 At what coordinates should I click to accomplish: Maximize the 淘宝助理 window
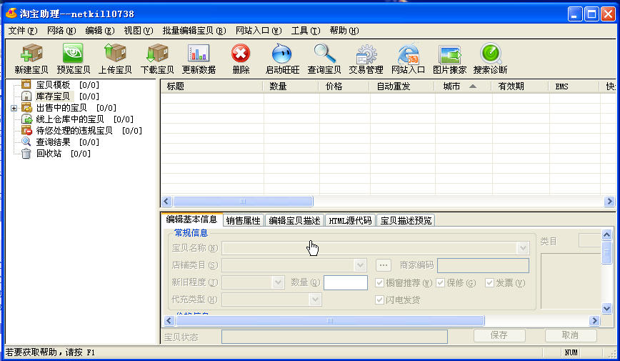click(x=591, y=14)
